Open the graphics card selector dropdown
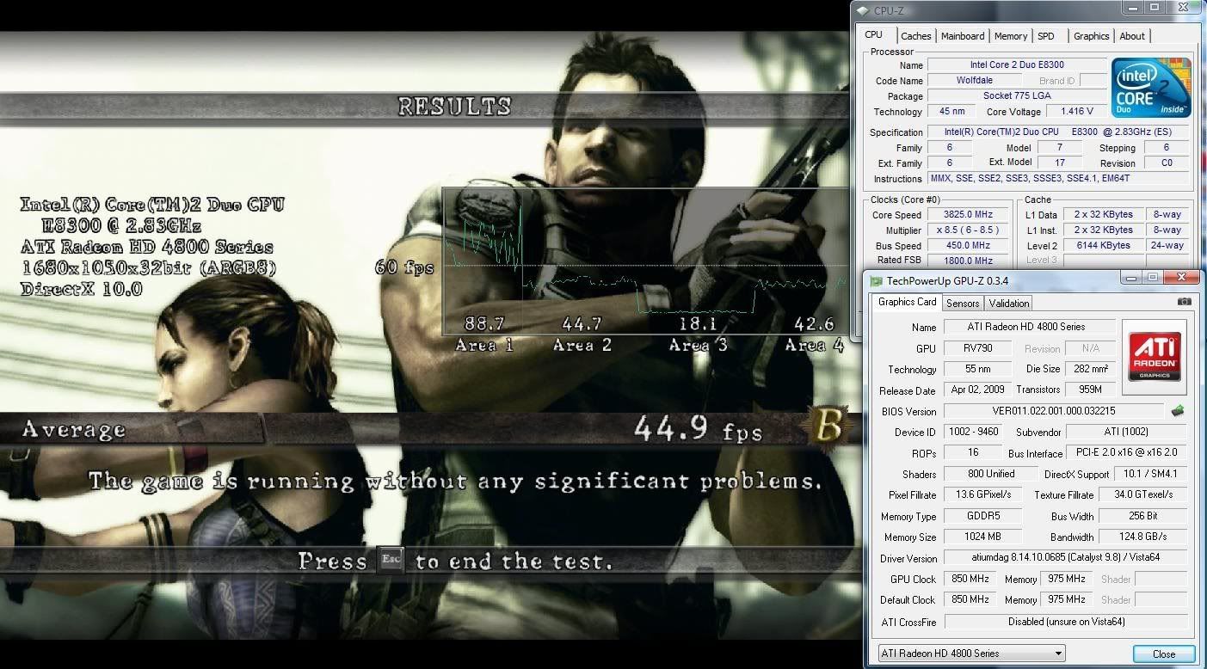Image resolution: width=1207 pixels, height=669 pixels. [x=970, y=653]
